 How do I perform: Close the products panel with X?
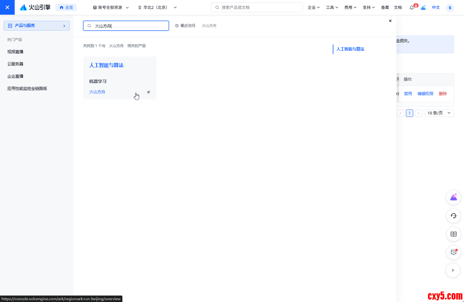pos(390,21)
